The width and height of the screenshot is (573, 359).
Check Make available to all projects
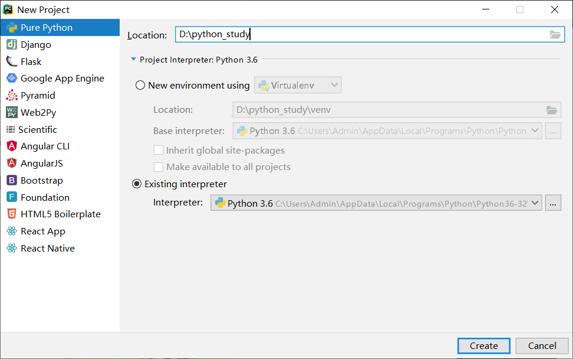tap(159, 167)
